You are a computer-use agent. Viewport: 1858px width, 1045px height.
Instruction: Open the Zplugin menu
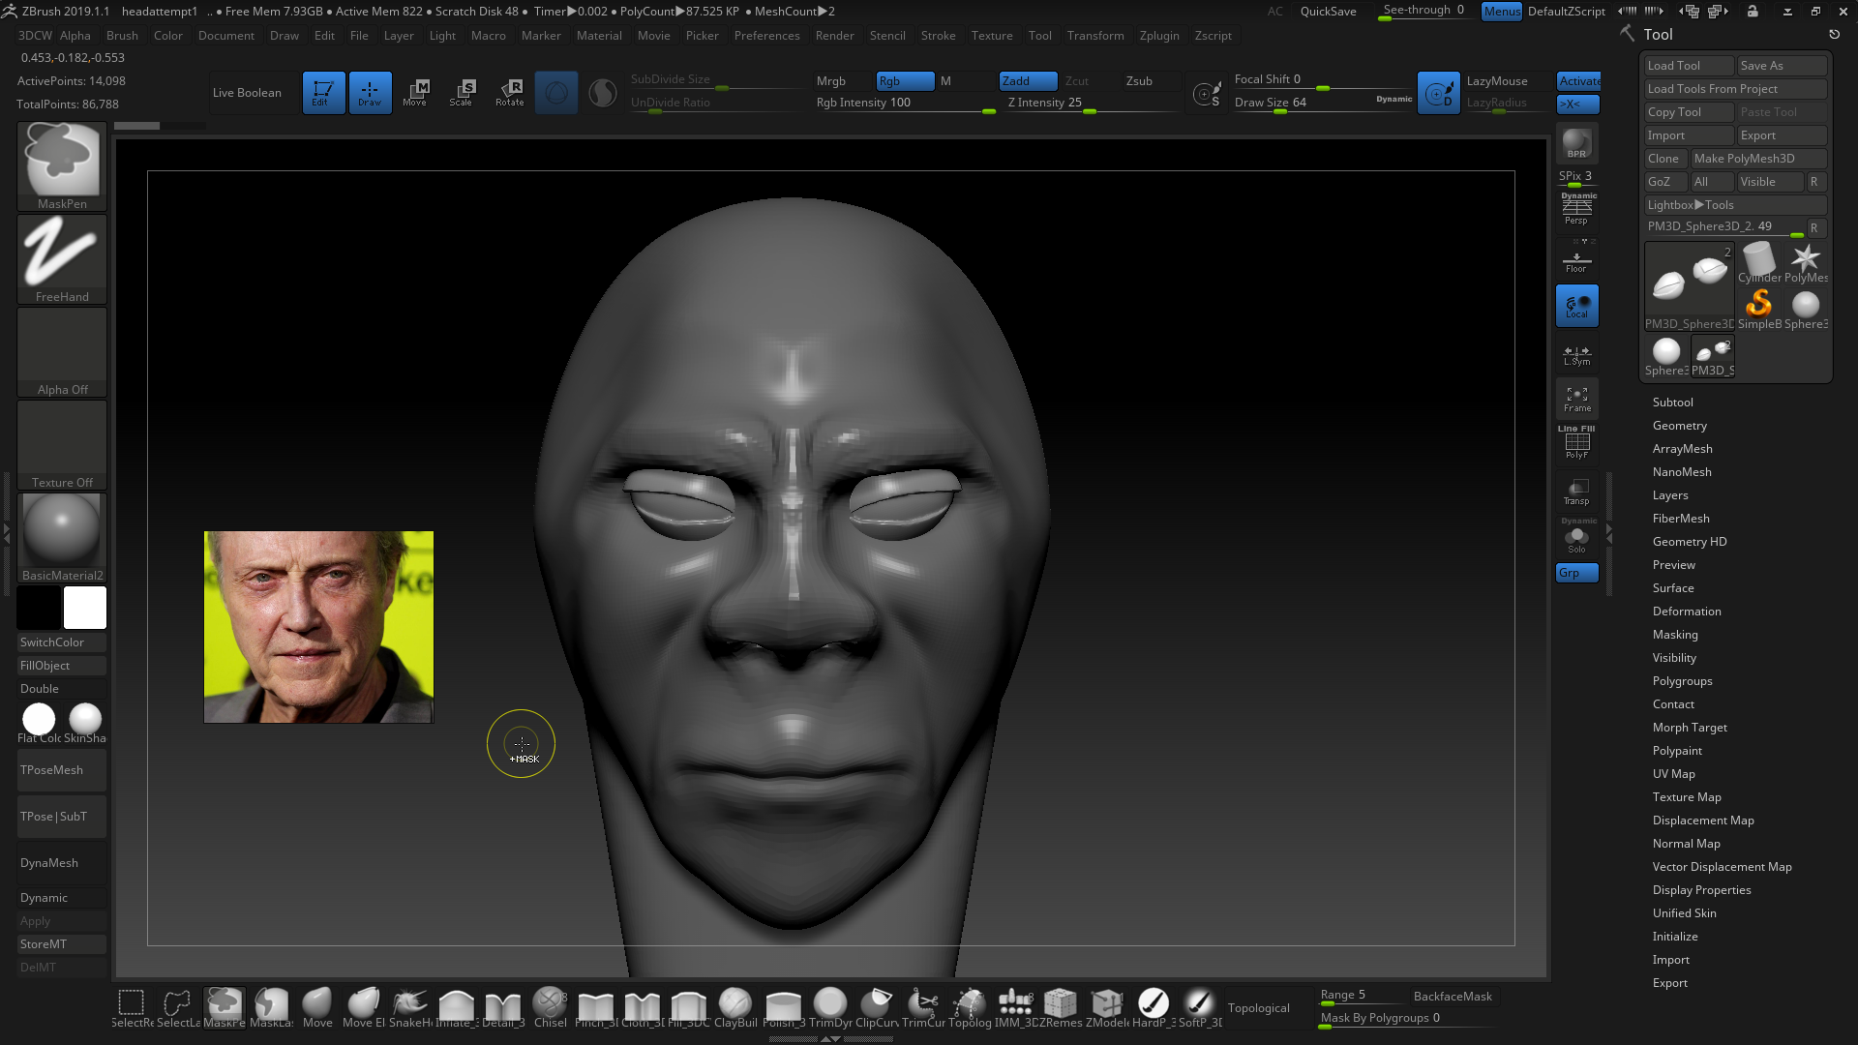(1158, 36)
